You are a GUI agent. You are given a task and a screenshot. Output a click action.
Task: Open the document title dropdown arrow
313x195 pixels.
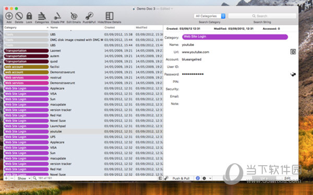pyautogui.click(x=172, y=9)
